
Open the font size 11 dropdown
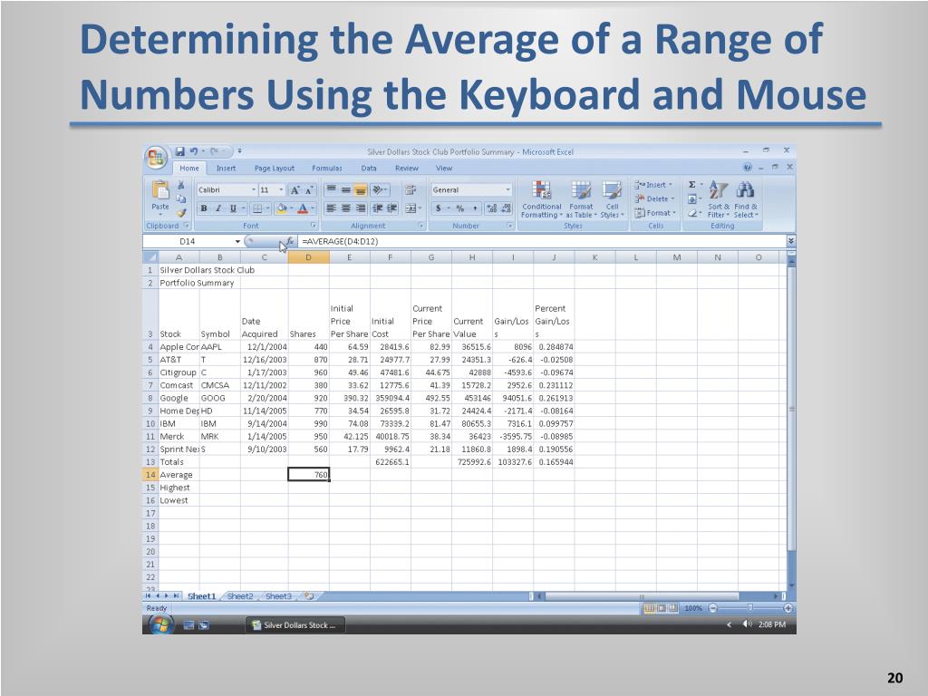pos(281,190)
